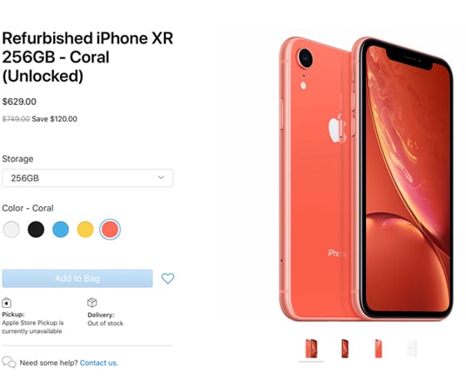This screenshot has width=466, height=391.
Task: Pick the yellow color option
Action: point(85,230)
